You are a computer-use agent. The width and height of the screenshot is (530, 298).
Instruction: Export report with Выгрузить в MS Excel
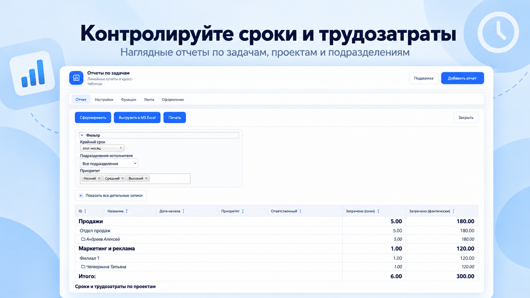point(137,117)
